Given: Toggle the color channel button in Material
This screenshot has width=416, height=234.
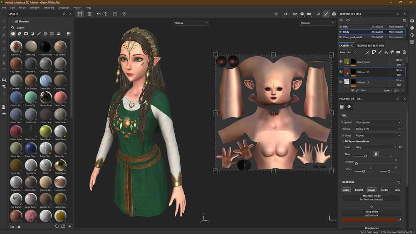Looking at the screenshot, I should coord(346,190).
